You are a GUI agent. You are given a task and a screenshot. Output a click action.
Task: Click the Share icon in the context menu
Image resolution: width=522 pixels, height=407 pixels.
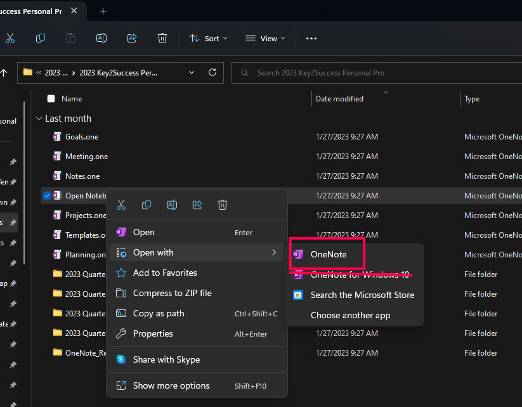point(197,205)
